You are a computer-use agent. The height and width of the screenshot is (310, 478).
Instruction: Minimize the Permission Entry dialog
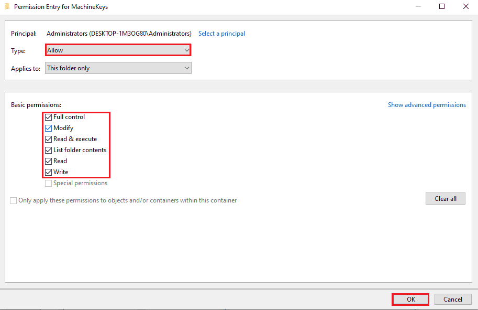click(x=418, y=6)
